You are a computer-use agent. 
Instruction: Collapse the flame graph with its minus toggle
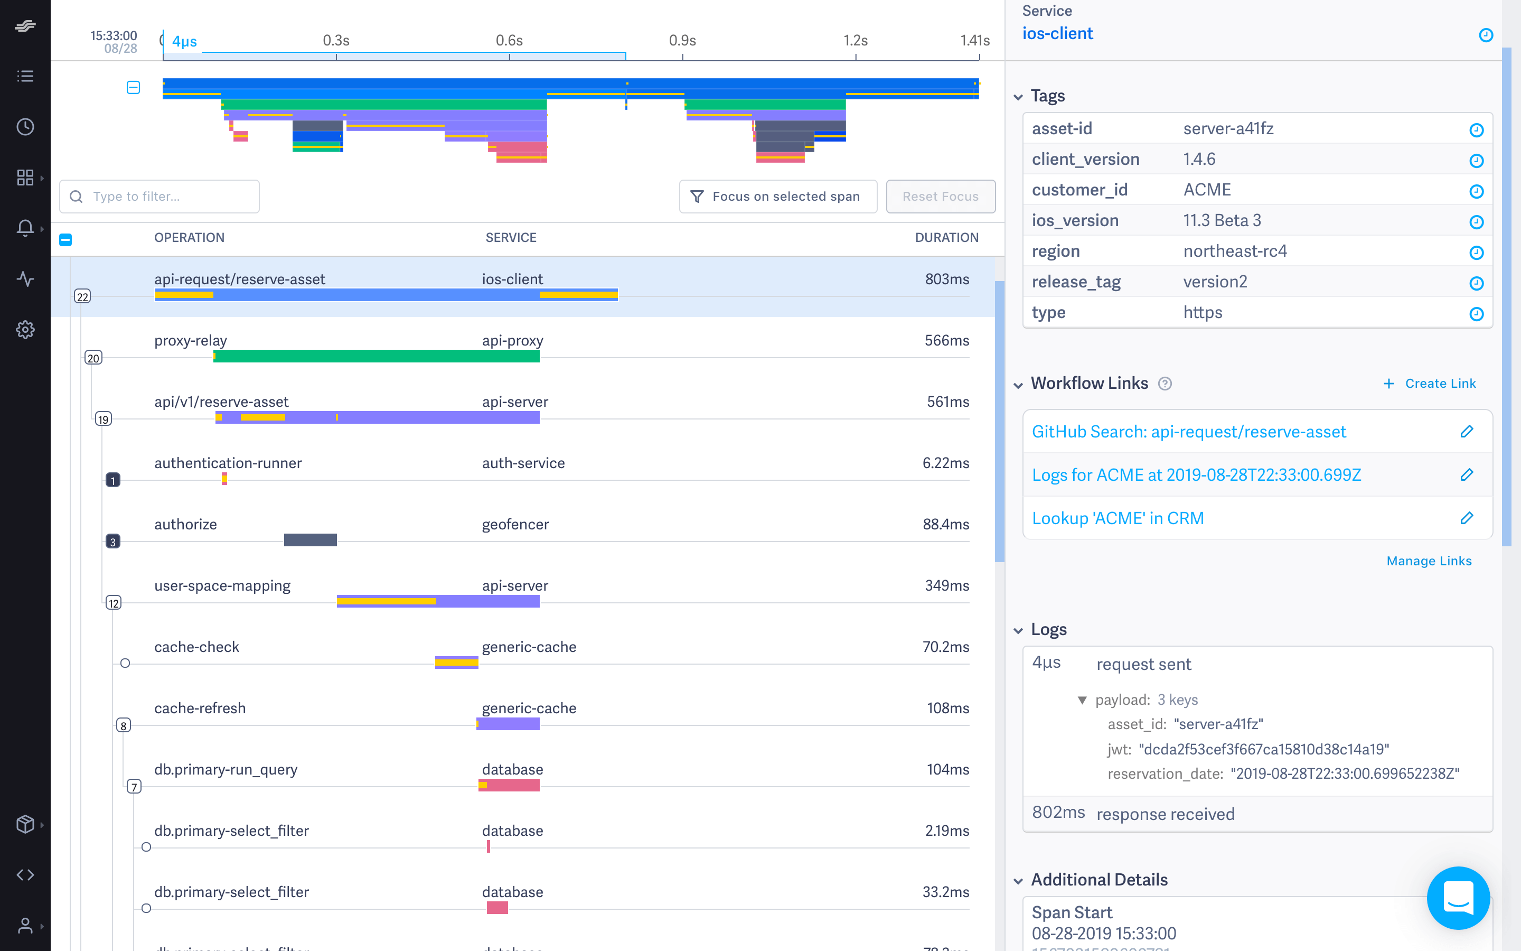[133, 88]
